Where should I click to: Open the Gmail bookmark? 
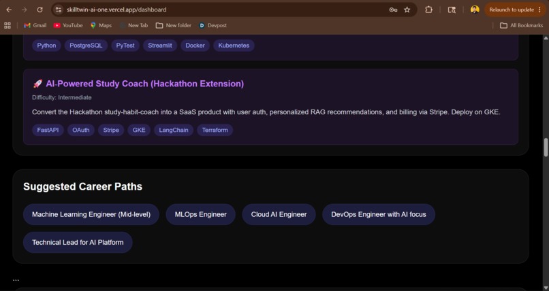[35, 26]
